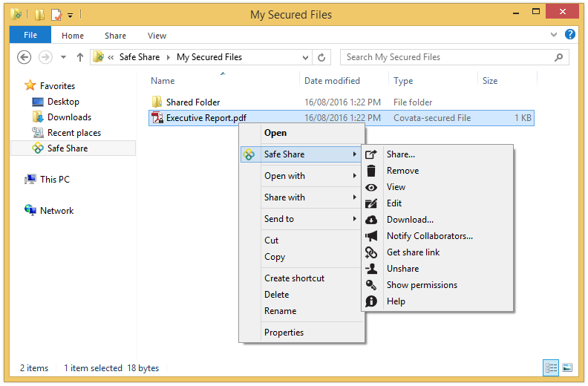The height and width of the screenshot is (386, 588).
Task: Choose Properties in the context menu
Action: tap(284, 333)
